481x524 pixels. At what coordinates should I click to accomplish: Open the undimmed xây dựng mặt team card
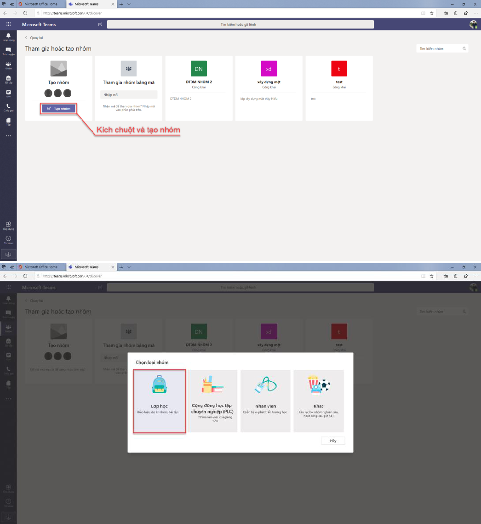(269, 88)
